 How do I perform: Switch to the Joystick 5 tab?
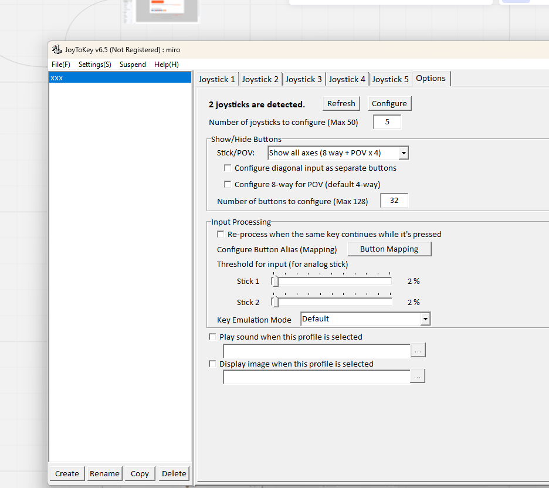(x=391, y=79)
